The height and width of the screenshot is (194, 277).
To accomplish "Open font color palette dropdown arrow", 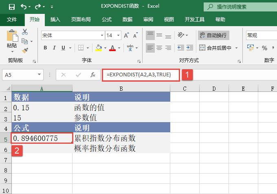I will (x=119, y=48).
